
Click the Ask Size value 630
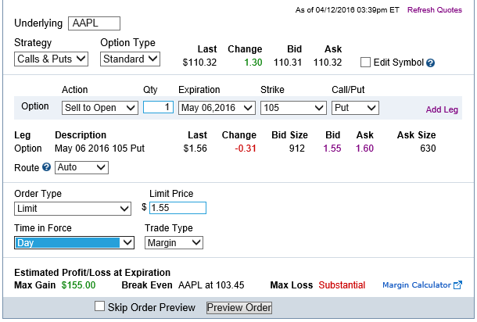[428, 148]
